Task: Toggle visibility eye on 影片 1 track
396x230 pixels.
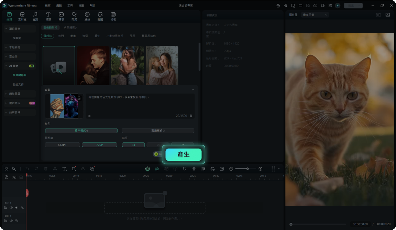Action: pos(16,208)
